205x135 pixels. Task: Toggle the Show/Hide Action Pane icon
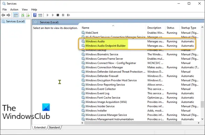(x=40, y=15)
